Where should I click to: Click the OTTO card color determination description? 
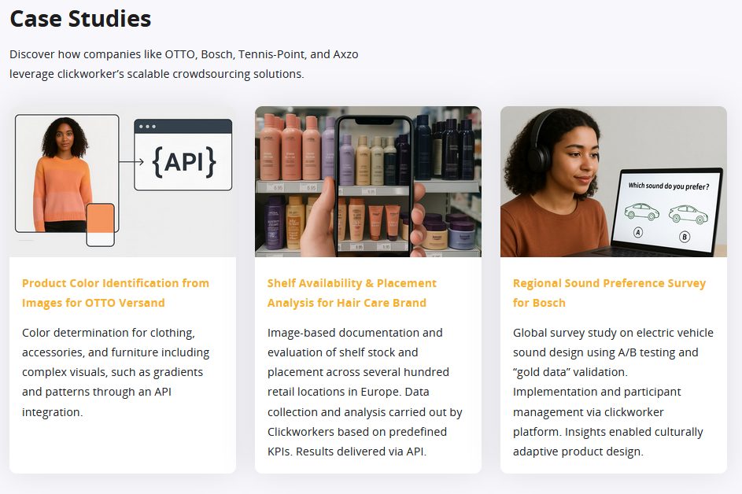click(x=116, y=371)
